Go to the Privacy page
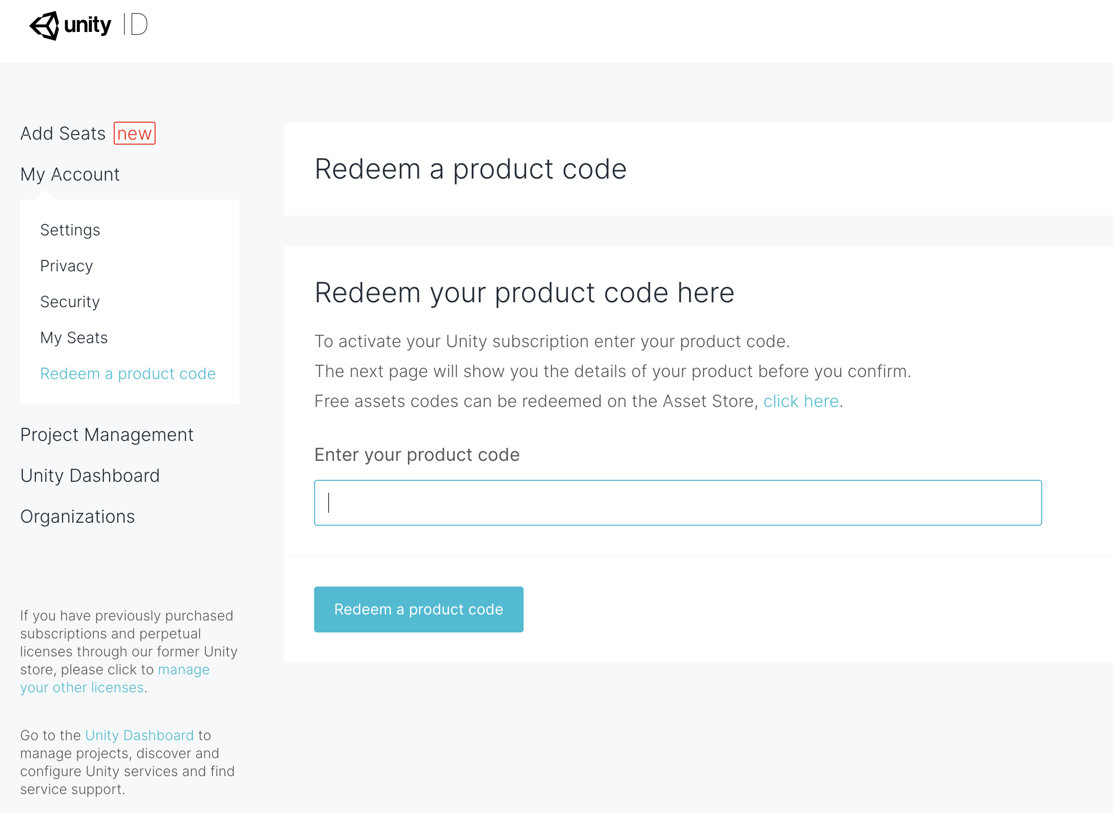The width and height of the screenshot is (1113, 813). (x=67, y=266)
